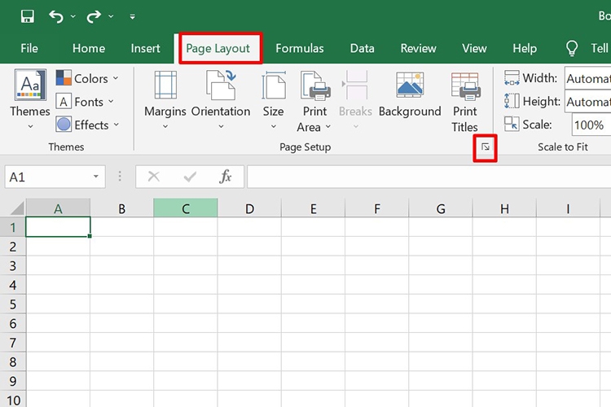This screenshot has width=611, height=407.
Task: Open the theme Effects dropdown
Action: click(87, 125)
